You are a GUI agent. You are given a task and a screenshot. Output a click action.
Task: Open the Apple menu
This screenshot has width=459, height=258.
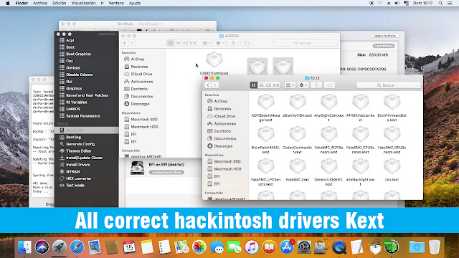(8, 3)
